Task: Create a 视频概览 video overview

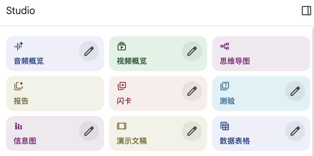Action: click(158, 54)
